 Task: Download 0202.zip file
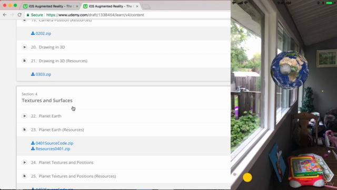(43, 33)
